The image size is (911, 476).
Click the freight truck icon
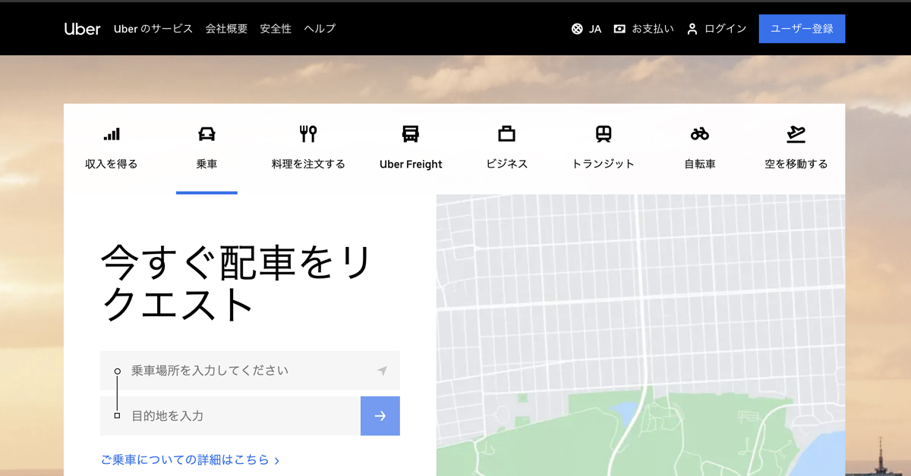(411, 134)
